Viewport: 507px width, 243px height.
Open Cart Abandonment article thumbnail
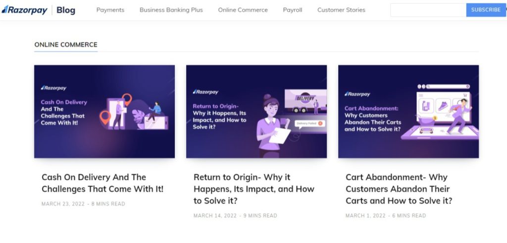pyautogui.click(x=408, y=112)
